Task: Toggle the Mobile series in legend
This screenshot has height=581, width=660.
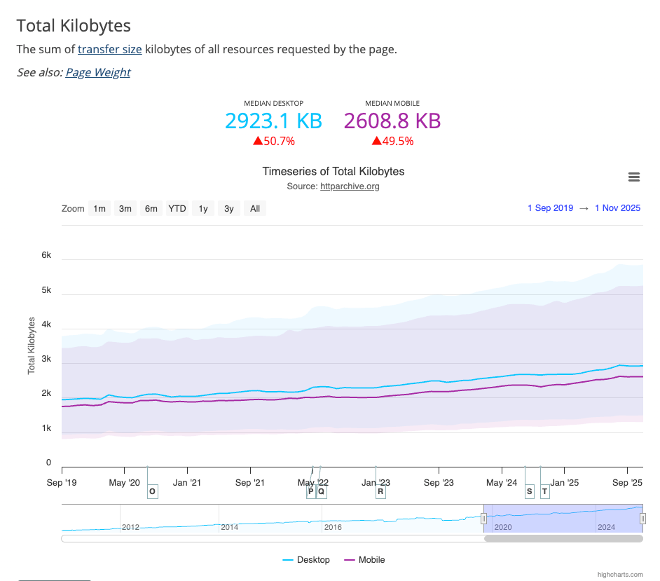Action: (x=364, y=560)
